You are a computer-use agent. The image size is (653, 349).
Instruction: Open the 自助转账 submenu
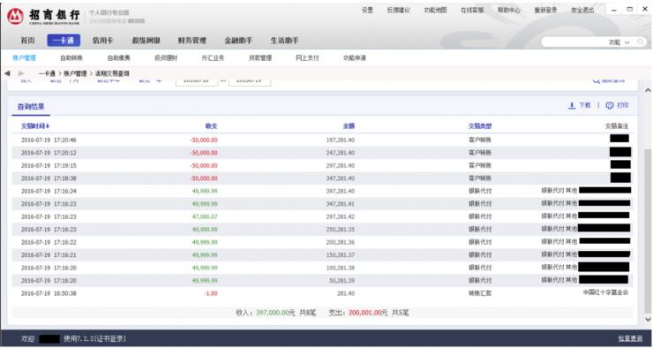(x=71, y=58)
